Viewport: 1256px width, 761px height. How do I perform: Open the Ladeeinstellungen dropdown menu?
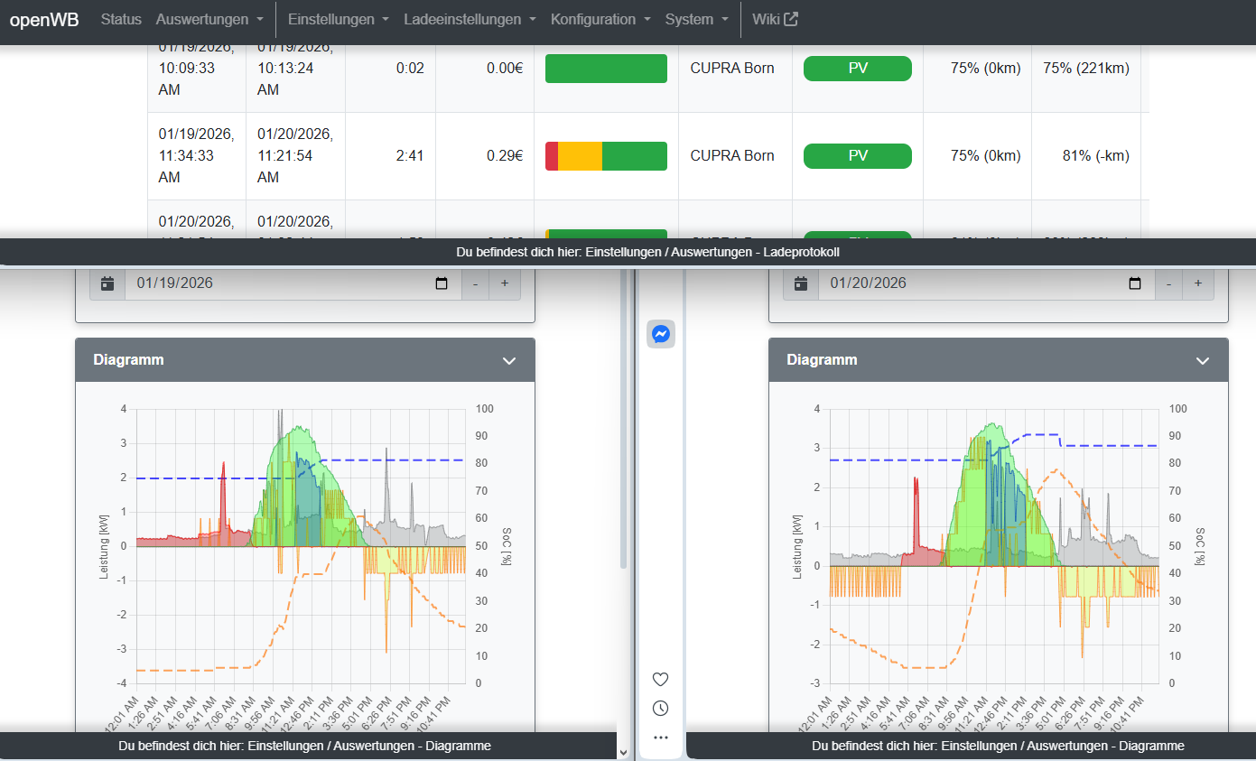pos(470,19)
